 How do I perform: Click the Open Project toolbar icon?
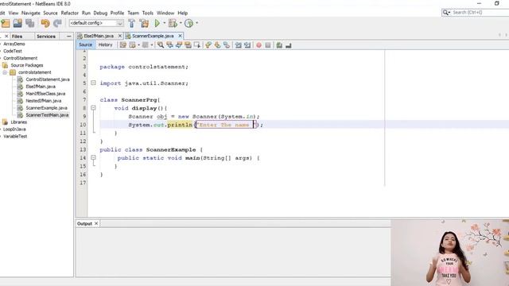[17, 23]
